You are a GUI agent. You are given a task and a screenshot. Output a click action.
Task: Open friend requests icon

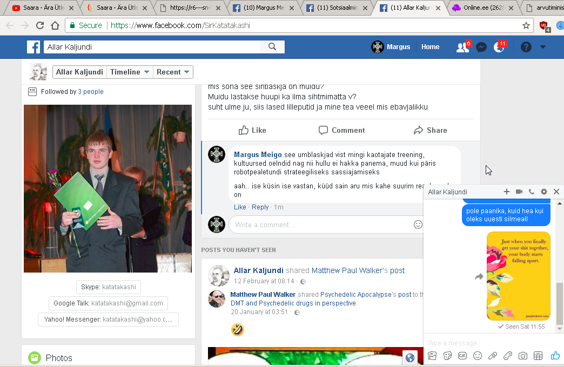pos(462,47)
